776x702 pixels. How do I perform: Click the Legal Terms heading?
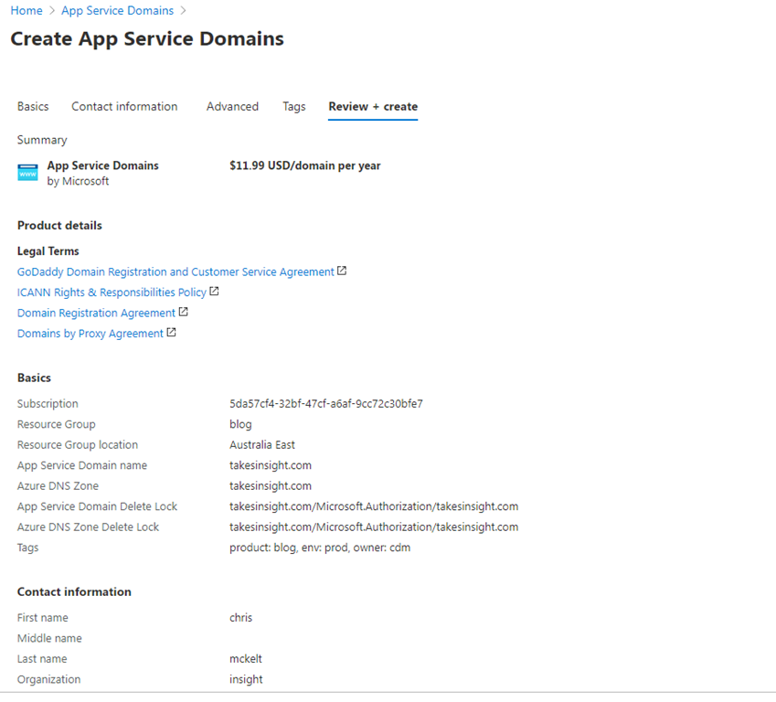point(48,251)
